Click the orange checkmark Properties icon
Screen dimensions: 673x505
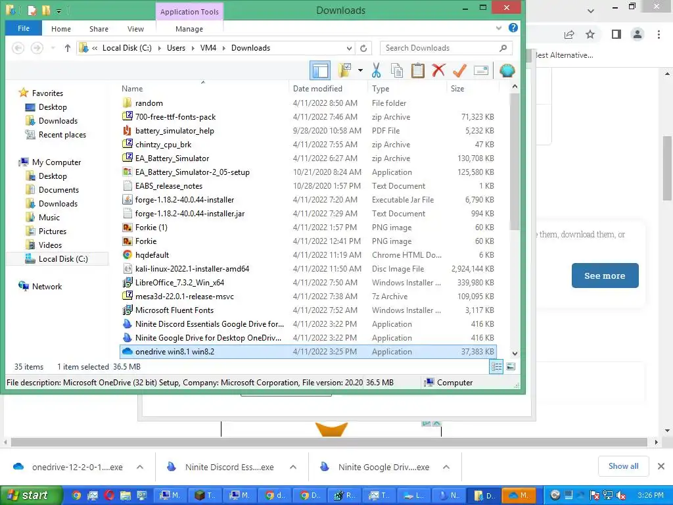[x=459, y=70]
